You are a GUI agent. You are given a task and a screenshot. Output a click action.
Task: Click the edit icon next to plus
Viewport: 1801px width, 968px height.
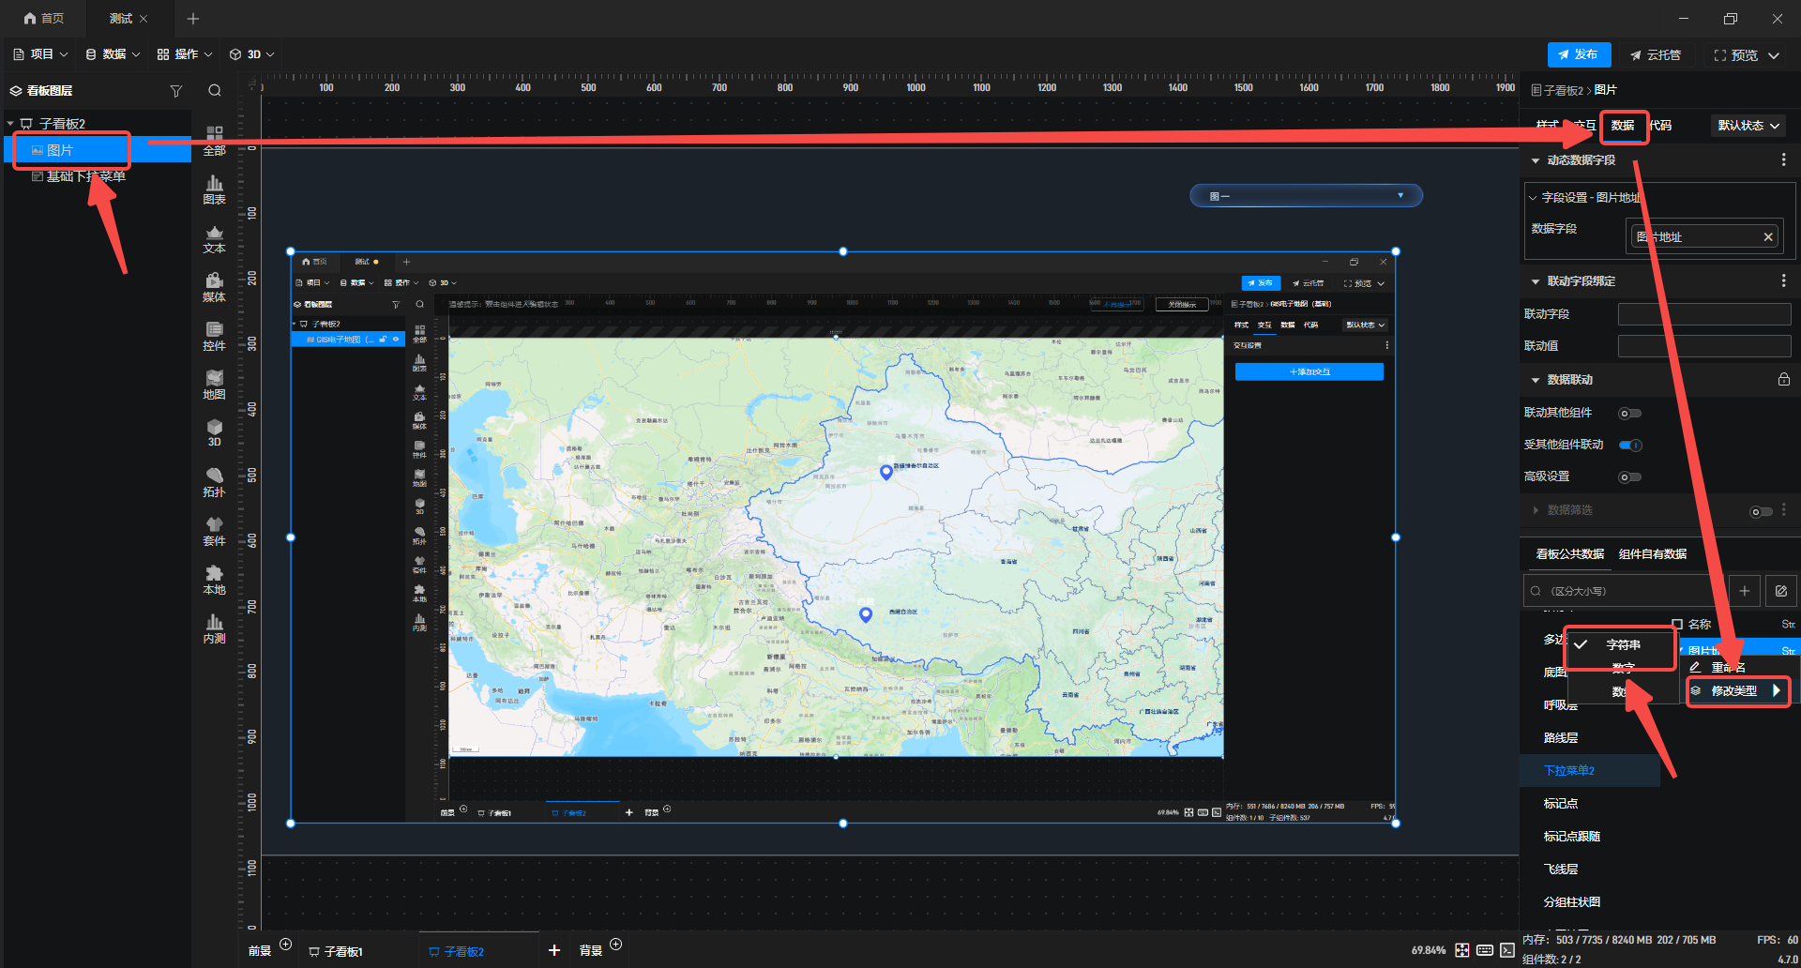[1780, 591]
